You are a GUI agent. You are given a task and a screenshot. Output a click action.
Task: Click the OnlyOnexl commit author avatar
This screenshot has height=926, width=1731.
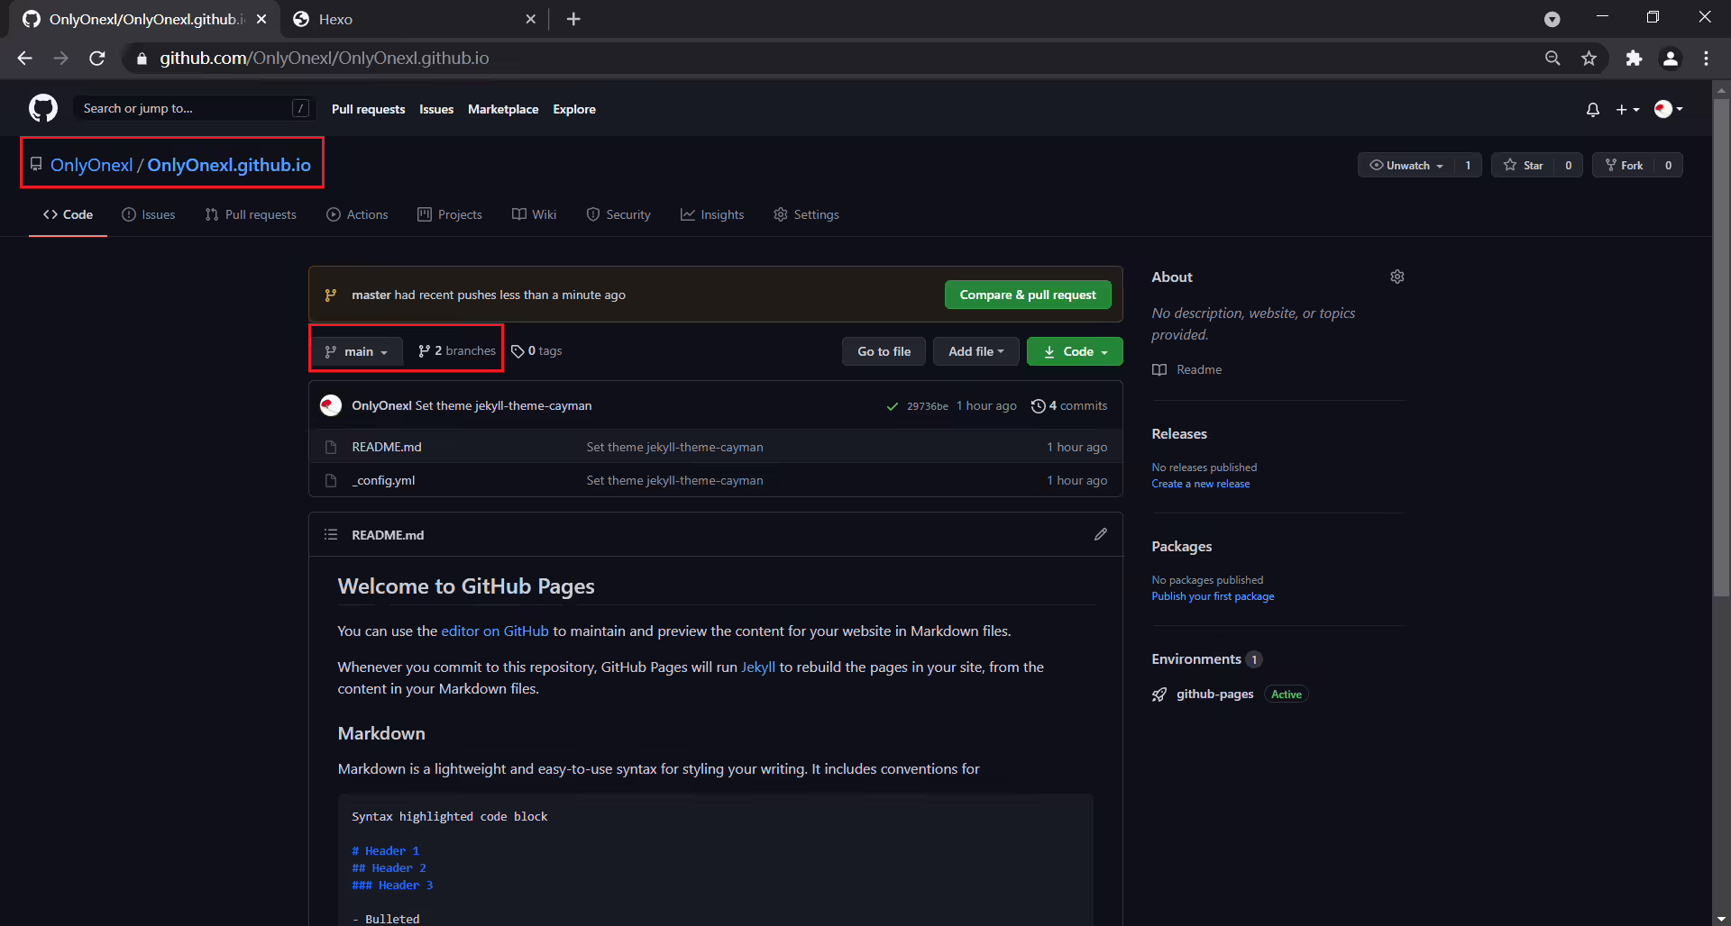click(x=331, y=405)
